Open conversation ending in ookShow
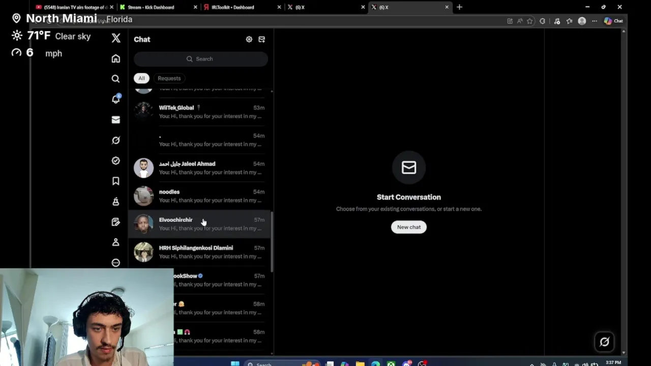 (x=221, y=280)
